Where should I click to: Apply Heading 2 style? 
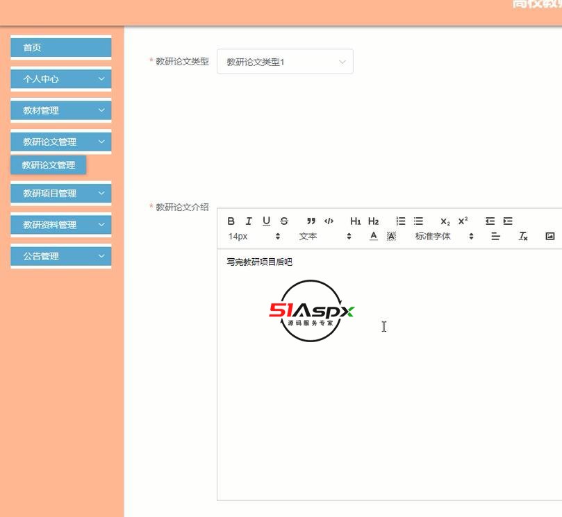(374, 221)
